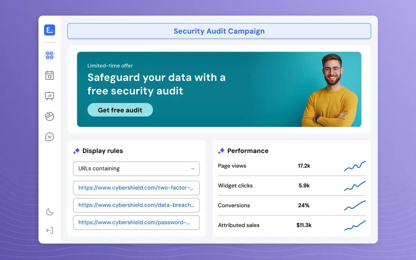Open the pie chart analytics icon

pos(50,116)
